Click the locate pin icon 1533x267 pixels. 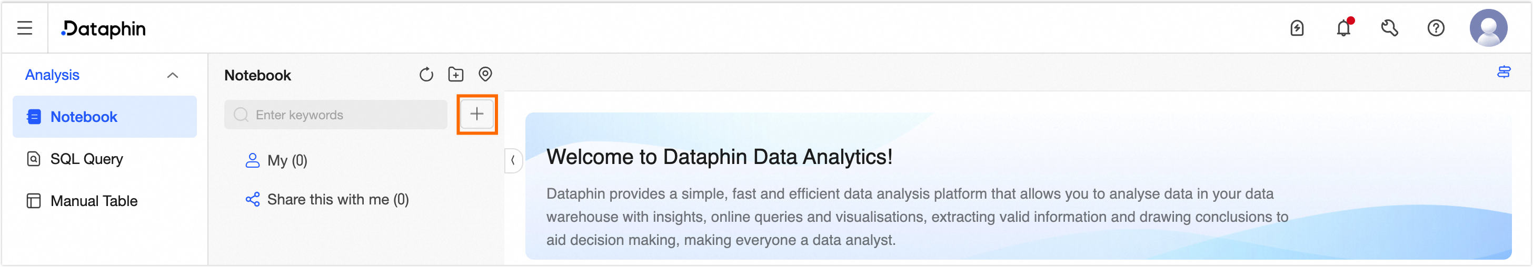tap(485, 74)
